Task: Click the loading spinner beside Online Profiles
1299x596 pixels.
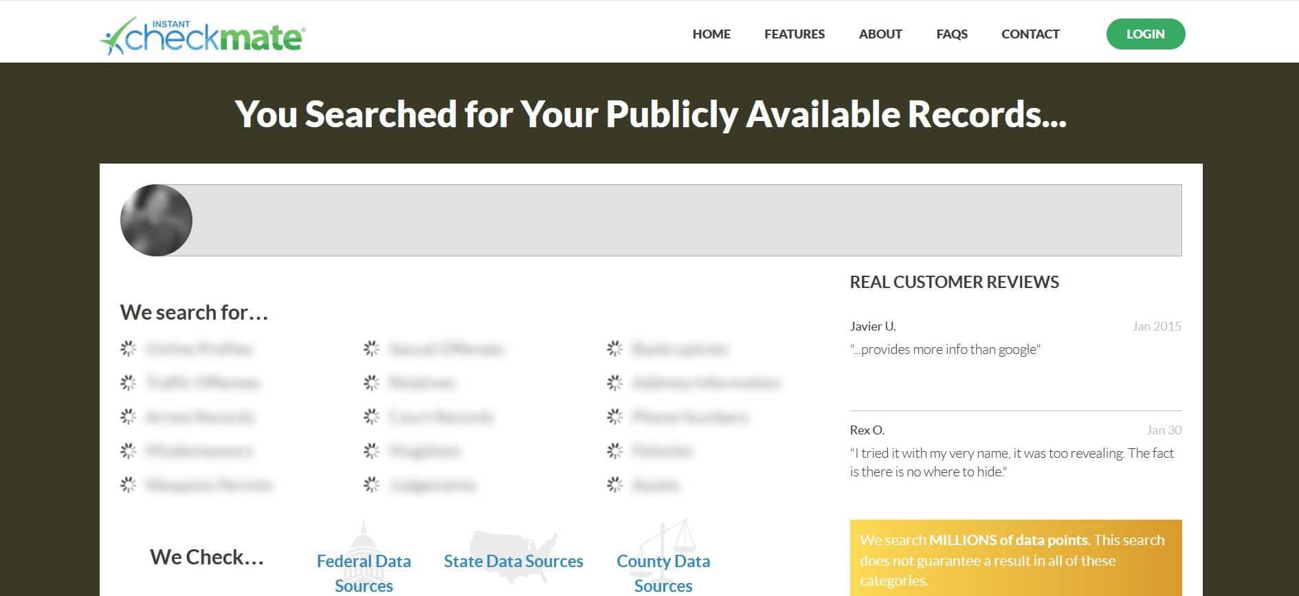Action: click(129, 349)
